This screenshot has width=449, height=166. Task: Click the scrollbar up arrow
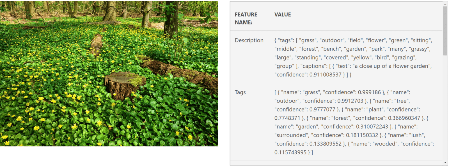(445, 4)
